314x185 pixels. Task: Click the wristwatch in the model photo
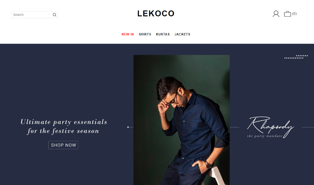pos(208,165)
